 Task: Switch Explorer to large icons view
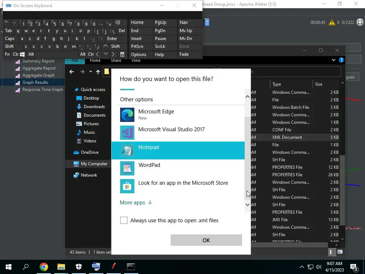pos(340,252)
